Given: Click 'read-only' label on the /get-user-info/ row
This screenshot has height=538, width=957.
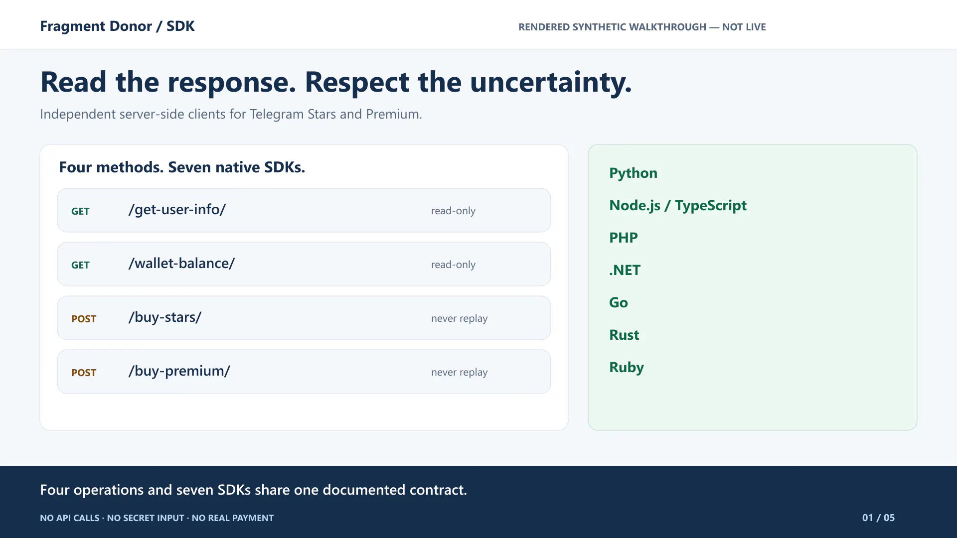Looking at the screenshot, I should pyautogui.click(x=453, y=211).
